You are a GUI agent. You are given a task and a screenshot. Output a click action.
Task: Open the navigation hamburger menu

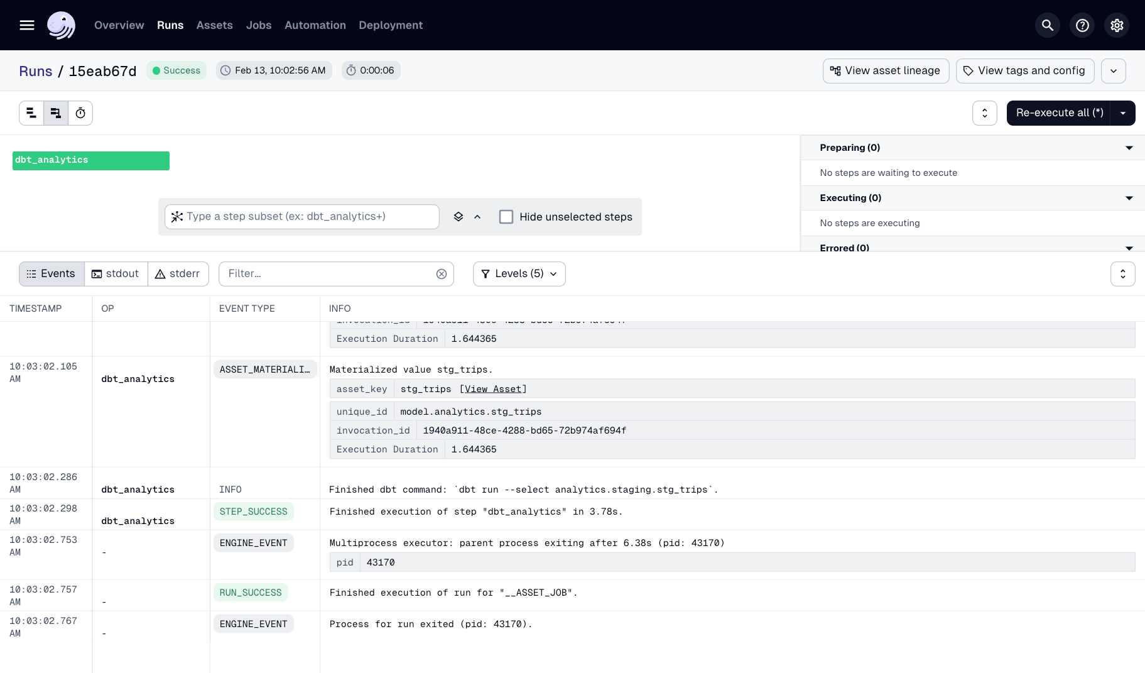point(27,25)
